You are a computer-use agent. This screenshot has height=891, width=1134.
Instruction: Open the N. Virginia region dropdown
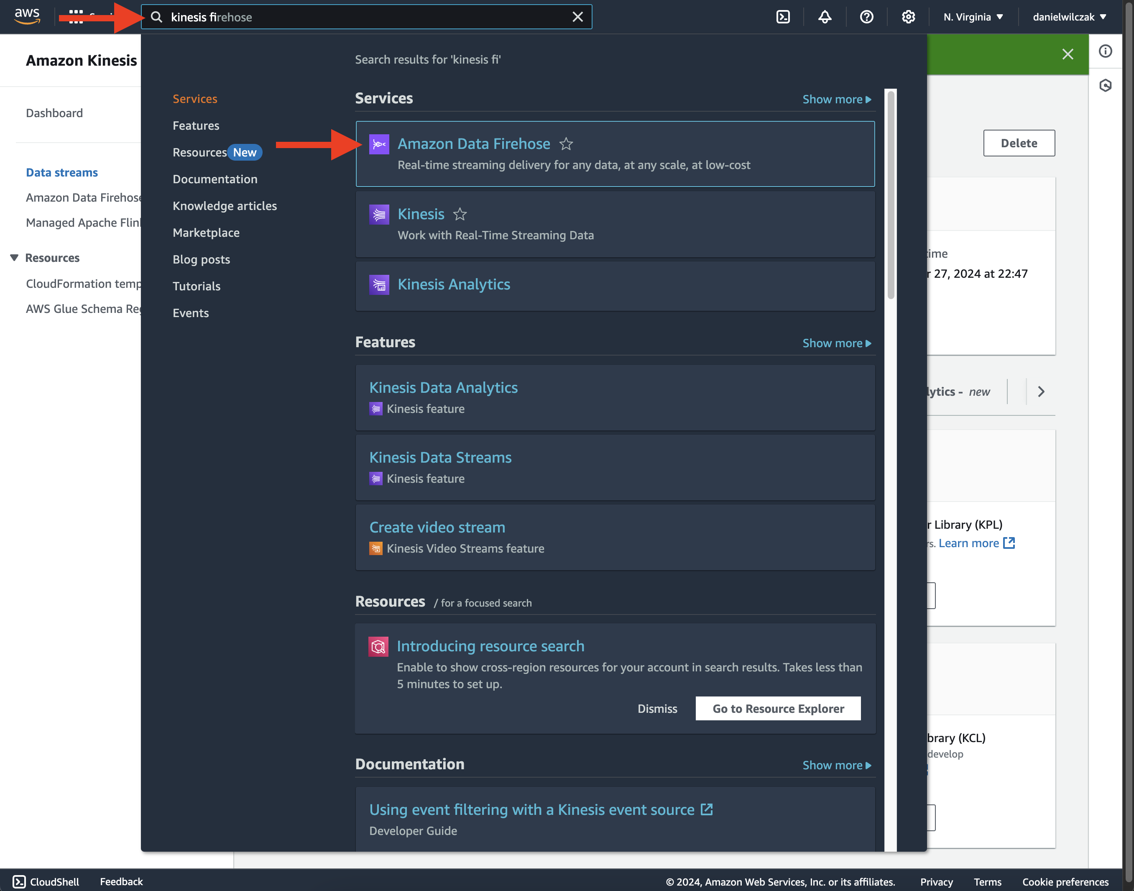tap(973, 17)
